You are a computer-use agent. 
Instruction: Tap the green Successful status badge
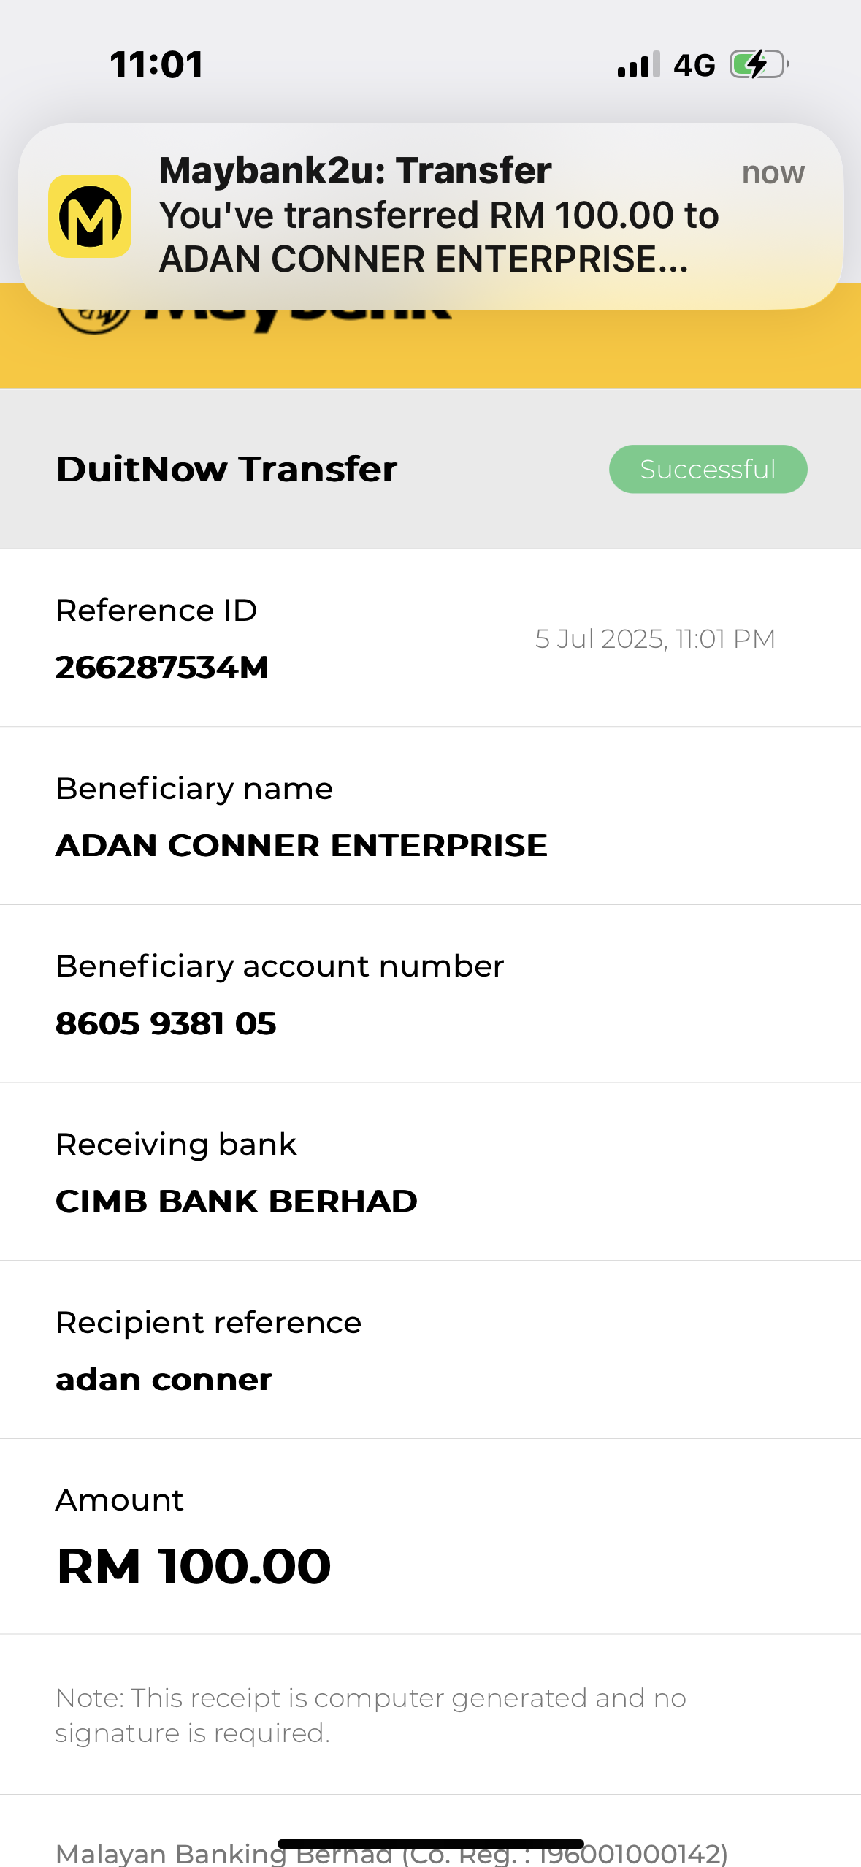click(708, 469)
